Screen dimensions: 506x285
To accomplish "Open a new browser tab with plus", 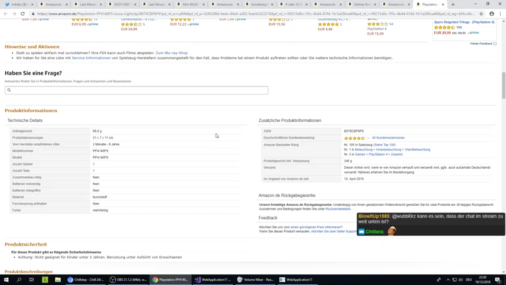I will coord(453,4).
